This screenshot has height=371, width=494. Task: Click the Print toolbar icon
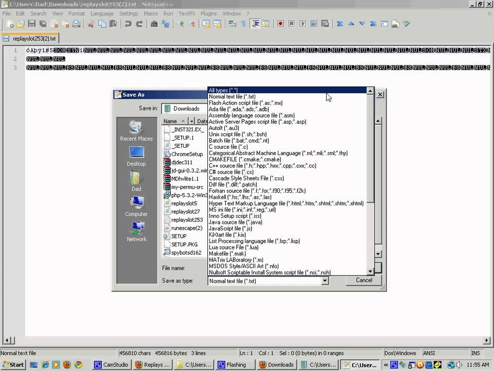(x=76, y=24)
